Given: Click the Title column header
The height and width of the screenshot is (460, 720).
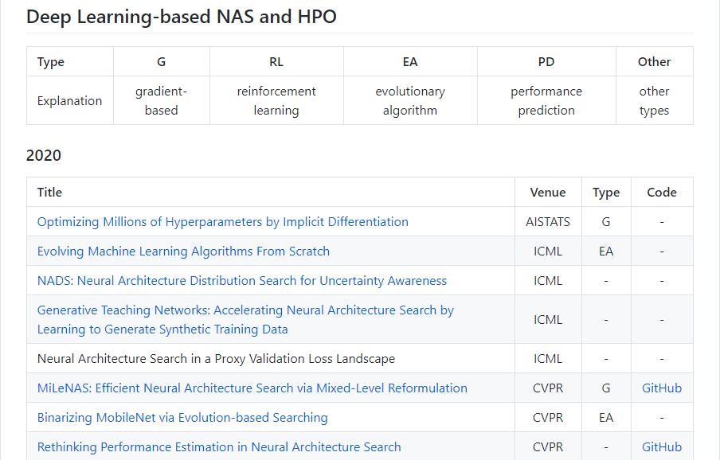Looking at the screenshot, I should [49, 193].
